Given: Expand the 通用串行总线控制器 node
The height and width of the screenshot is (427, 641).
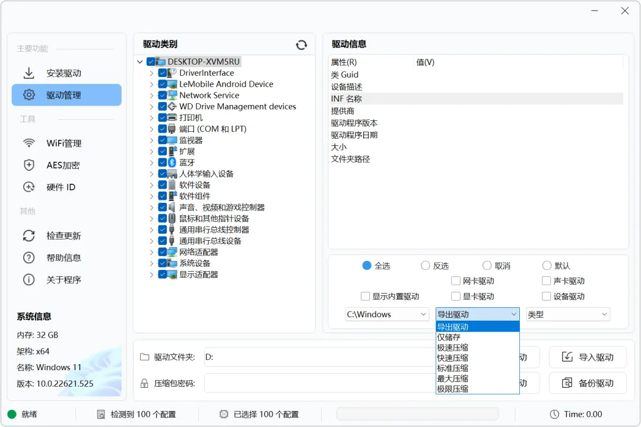Looking at the screenshot, I should [x=151, y=230].
